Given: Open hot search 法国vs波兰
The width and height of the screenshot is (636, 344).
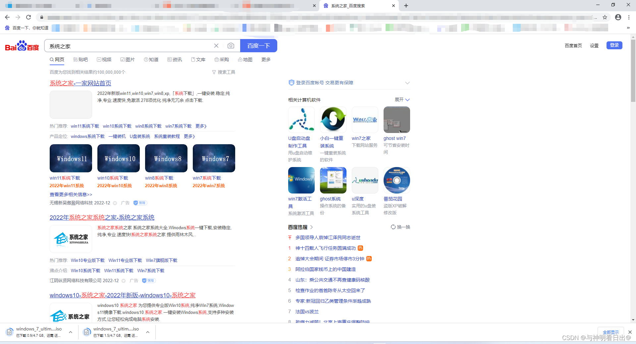Looking at the screenshot, I should (307, 312).
